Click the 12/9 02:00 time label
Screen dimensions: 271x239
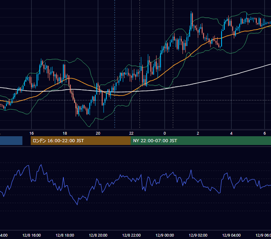click(198, 235)
